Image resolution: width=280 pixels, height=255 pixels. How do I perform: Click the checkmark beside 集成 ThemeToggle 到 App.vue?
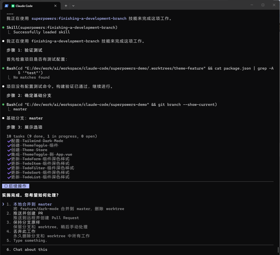point(9,155)
